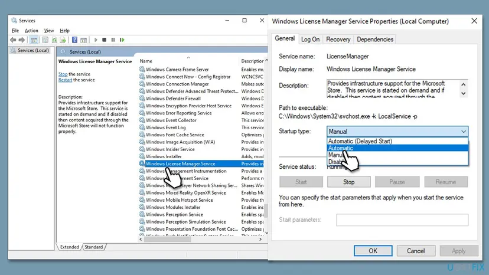Viewport: 489px width, 275px height.
Task: Click the horizontal scrollbar thumb in services list
Action: click(x=168, y=239)
